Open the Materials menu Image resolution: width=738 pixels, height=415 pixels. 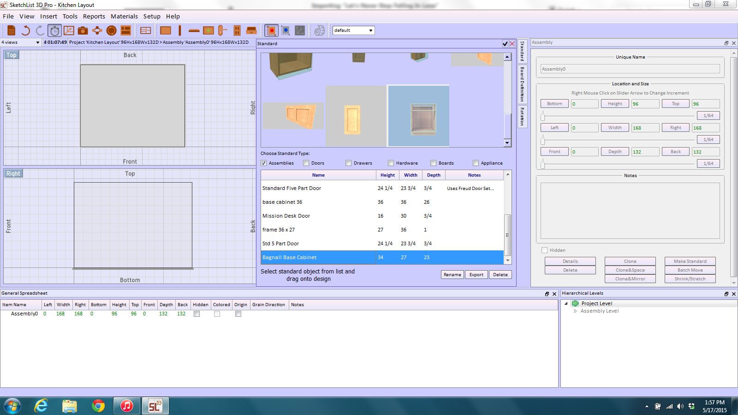pos(124,16)
